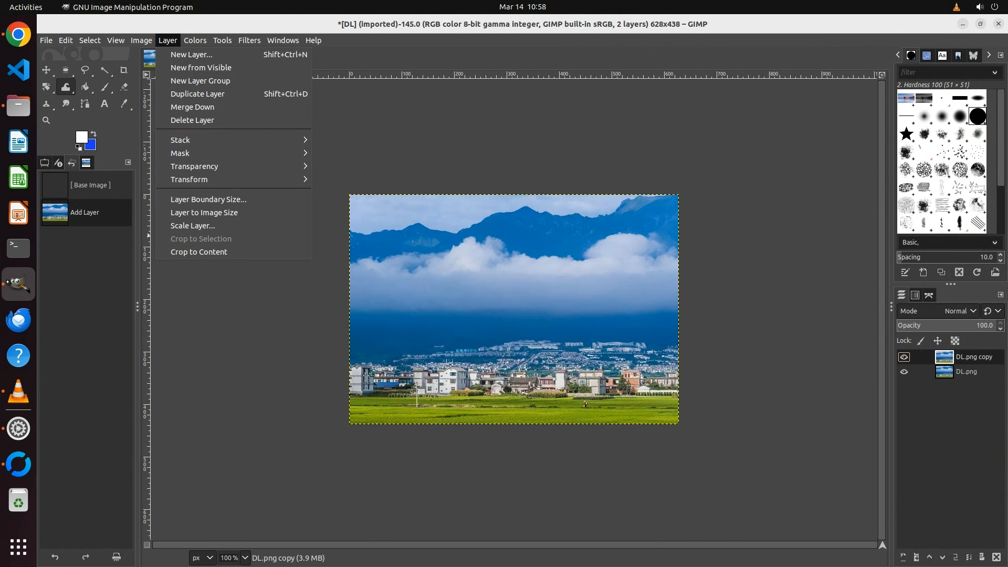Open the layer Mode Normal dropdown
The width and height of the screenshot is (1008, 567).
coord(960,311)
